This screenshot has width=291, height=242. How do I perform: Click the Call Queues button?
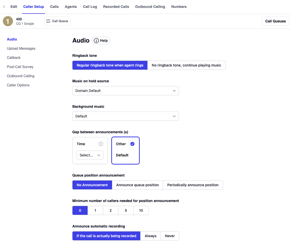275,21
